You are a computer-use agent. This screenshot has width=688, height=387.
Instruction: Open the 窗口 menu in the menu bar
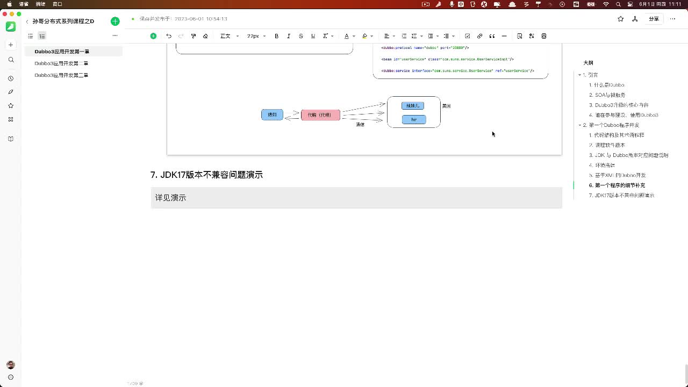pos(58,4)
